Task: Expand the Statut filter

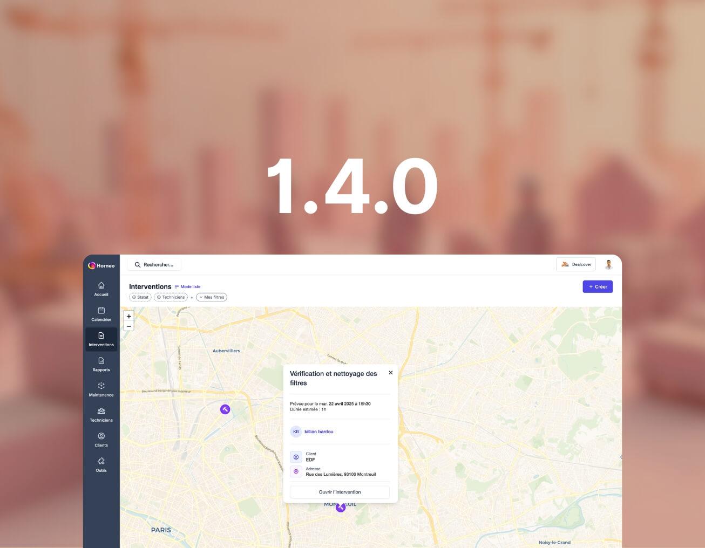Action: point(140,297)
